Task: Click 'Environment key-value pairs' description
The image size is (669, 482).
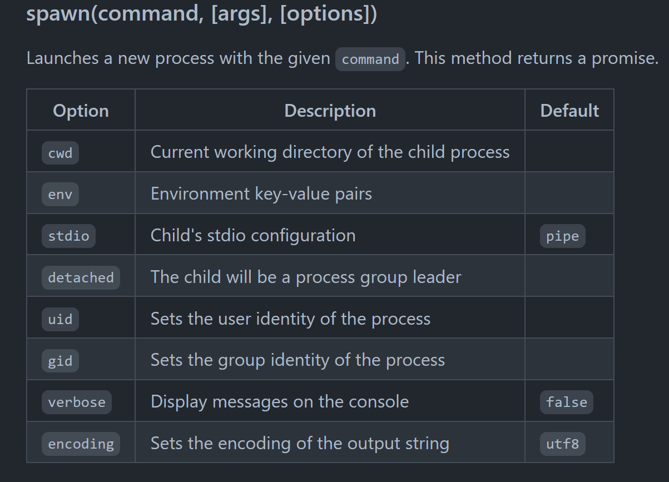Action: tap(261, 193)
